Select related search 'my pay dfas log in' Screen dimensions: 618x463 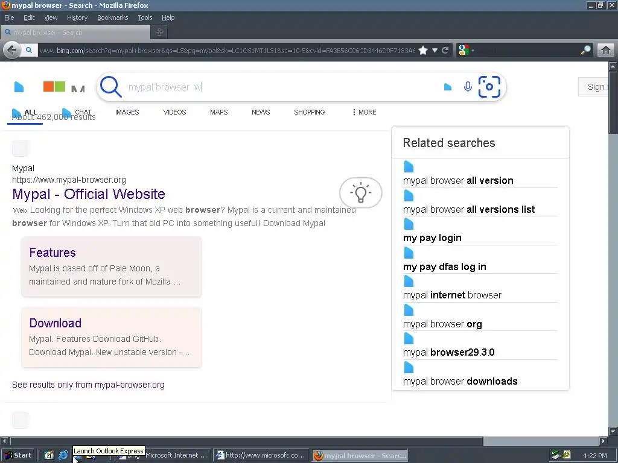tap(444, 266)
